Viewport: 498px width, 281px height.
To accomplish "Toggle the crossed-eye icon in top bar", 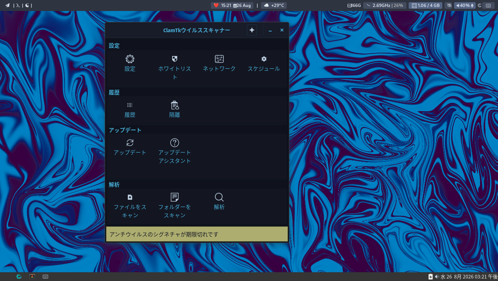I will pos(450,5).
